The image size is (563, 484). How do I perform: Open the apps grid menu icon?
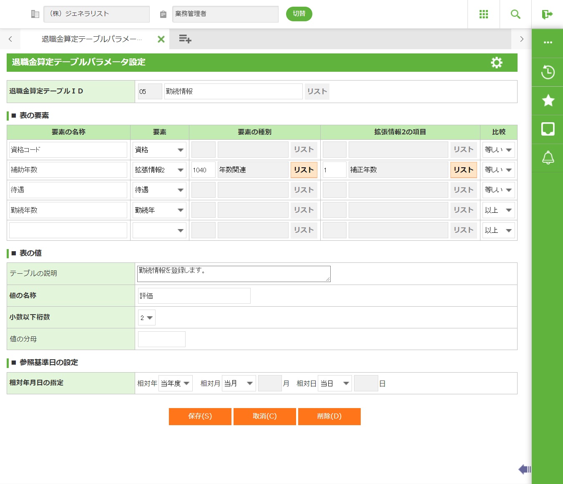click(483, 14)
